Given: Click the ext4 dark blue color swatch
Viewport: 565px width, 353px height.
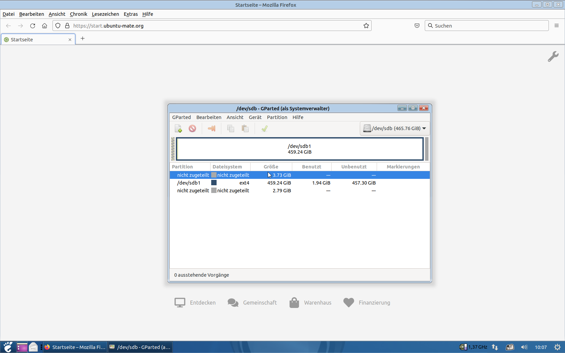Looking at the screenshot, I should click(214, 183).
